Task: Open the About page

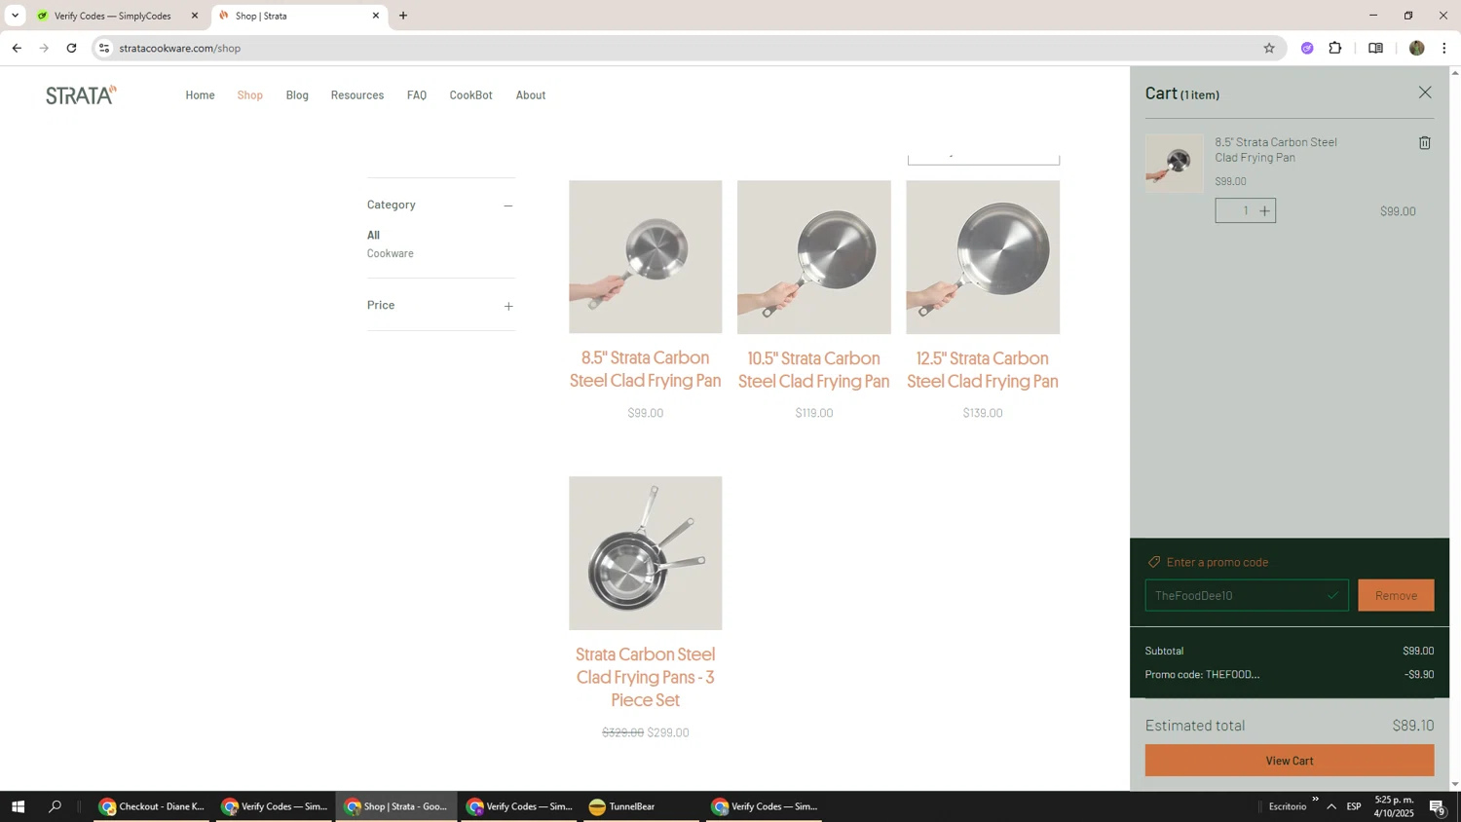Action: click(530, 95)
